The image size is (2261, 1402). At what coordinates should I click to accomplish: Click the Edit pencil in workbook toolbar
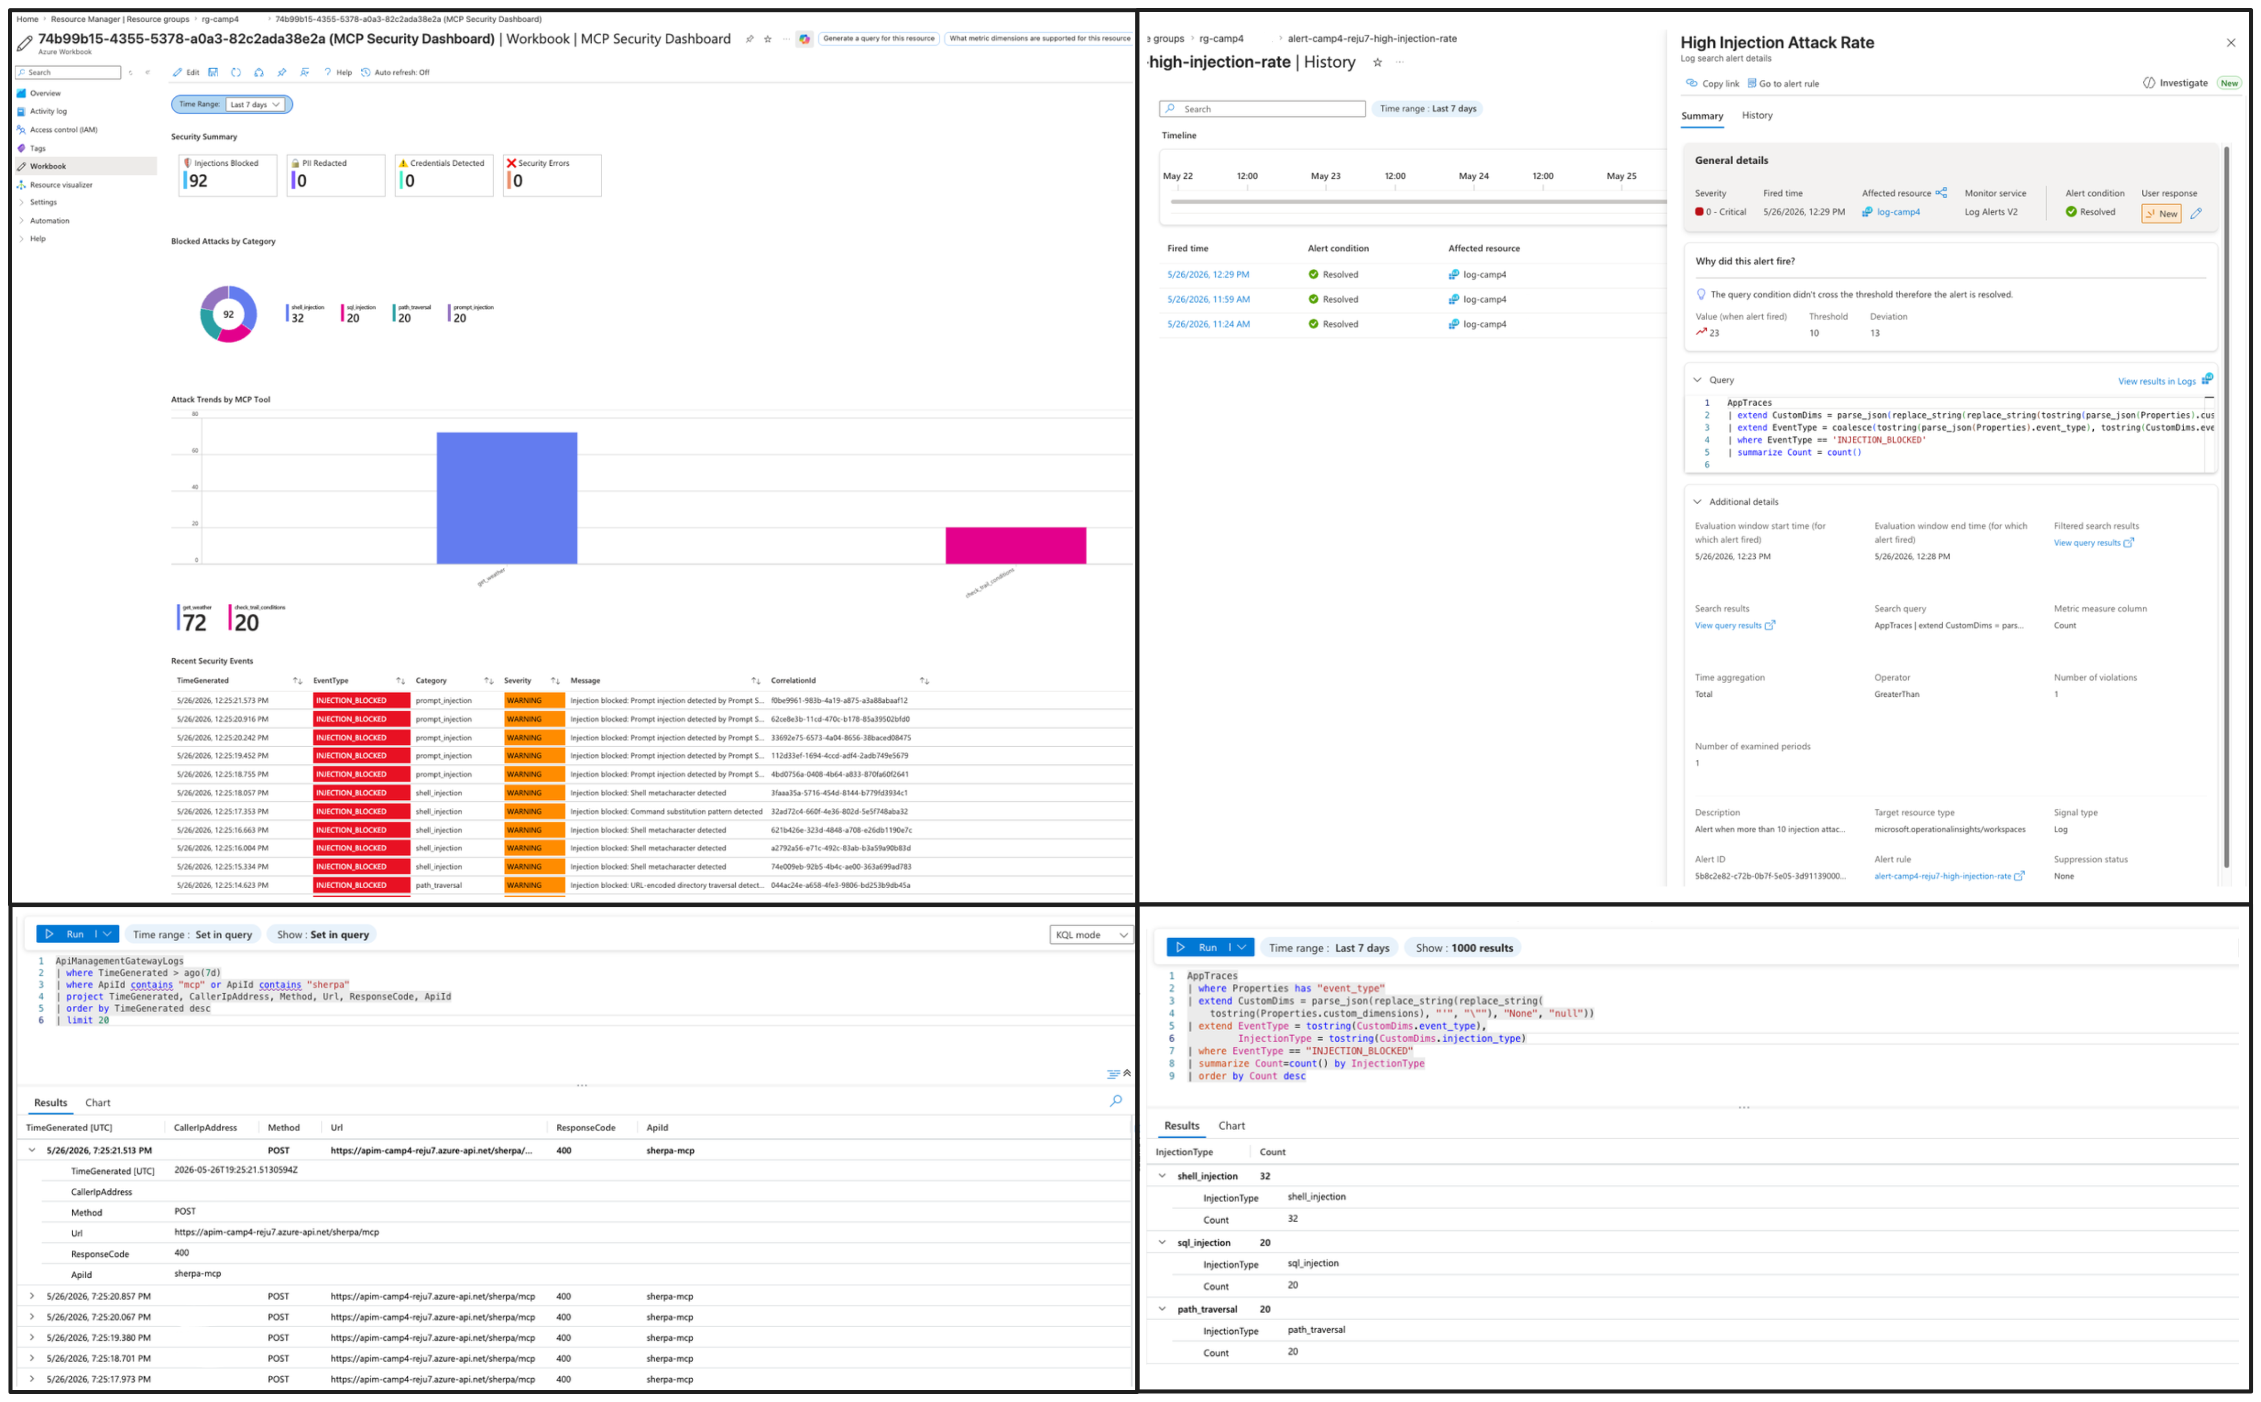(x=185, y=72)
